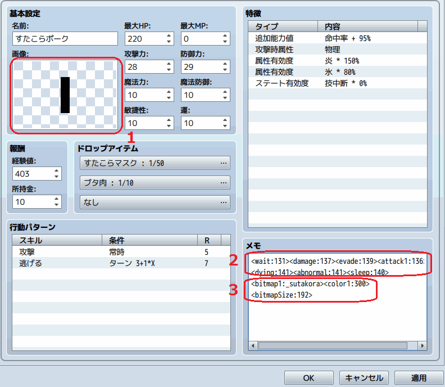Viewport: 445px width, 387px height.
Task: Click the memo line with <bitmap1:_sutakora>
Action: point(310,283)
